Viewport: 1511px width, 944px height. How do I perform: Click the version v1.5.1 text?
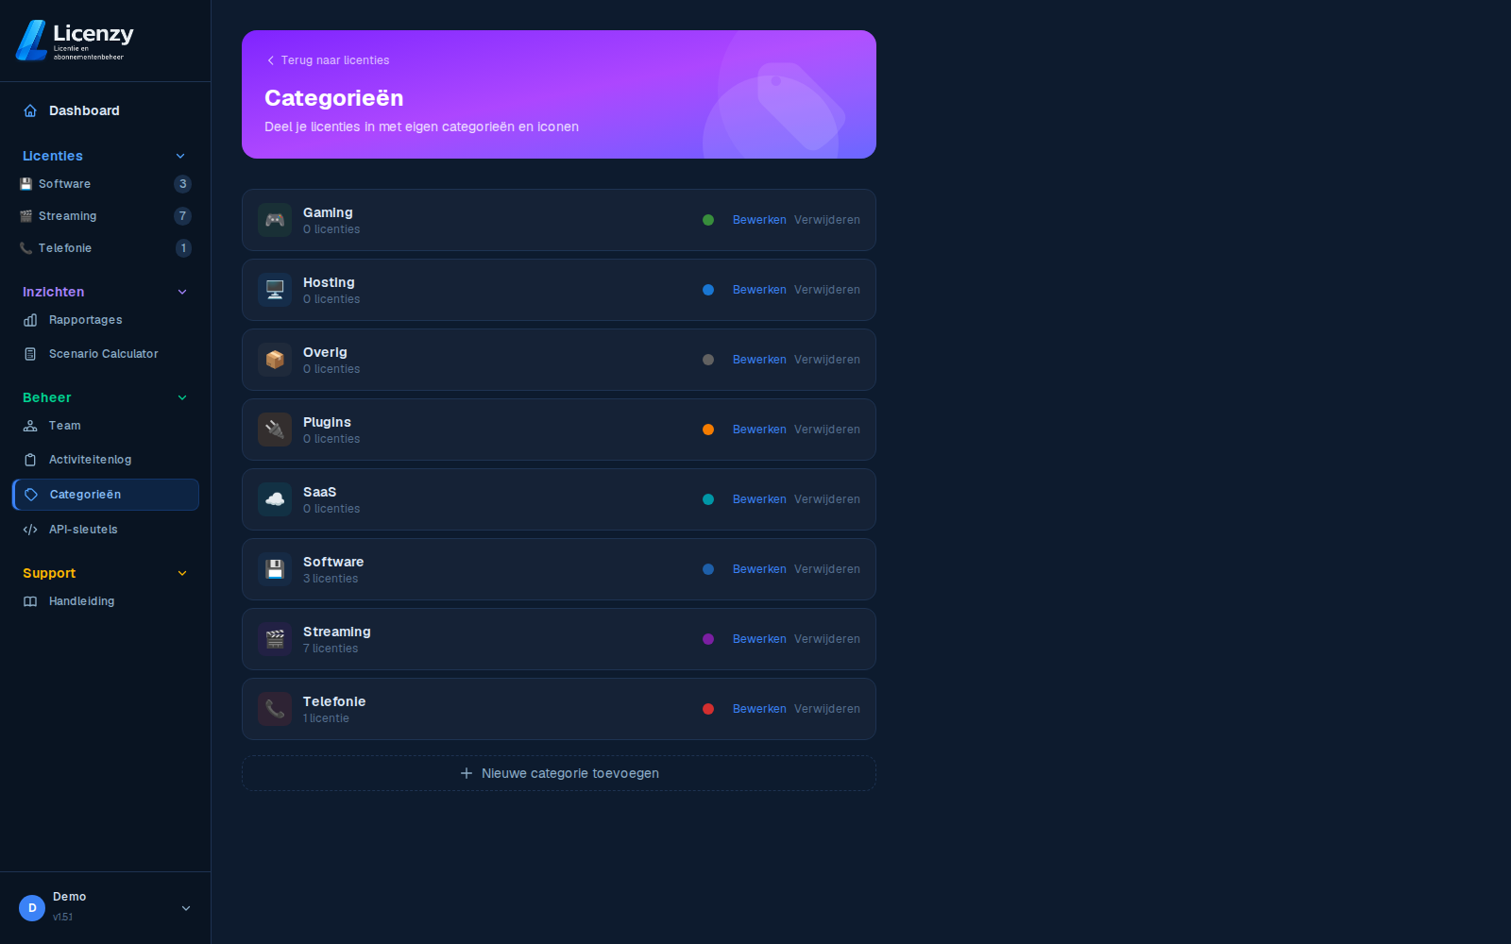62,917
